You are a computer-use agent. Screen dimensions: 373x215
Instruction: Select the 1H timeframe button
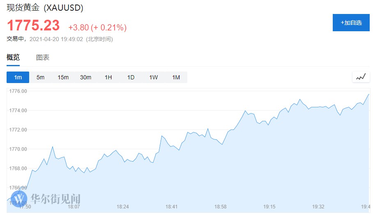[108, 77]
